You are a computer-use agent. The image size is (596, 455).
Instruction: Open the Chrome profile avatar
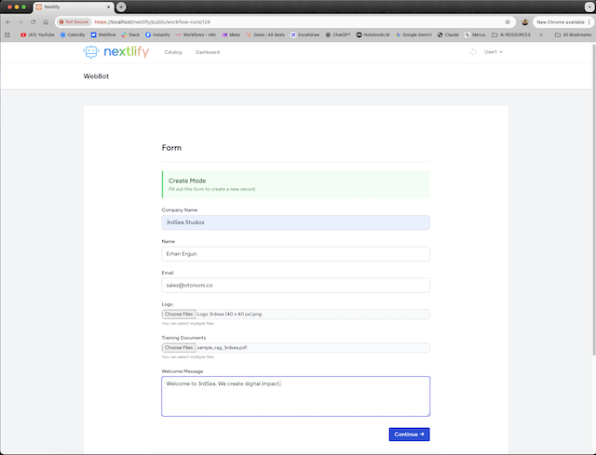pos(525,22)
